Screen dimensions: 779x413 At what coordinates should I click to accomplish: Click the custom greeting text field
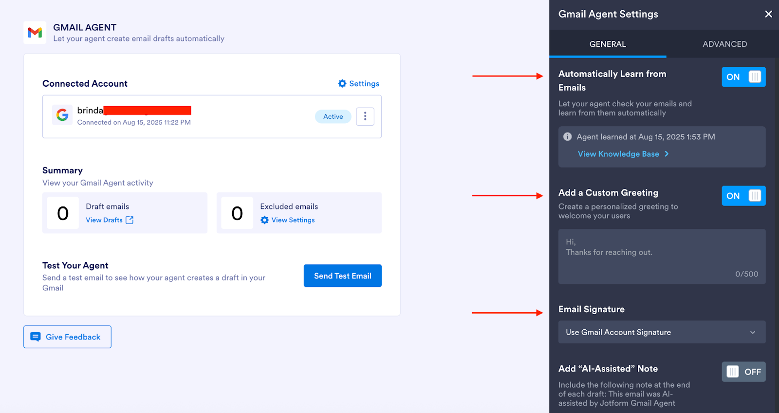coord(662,256)
